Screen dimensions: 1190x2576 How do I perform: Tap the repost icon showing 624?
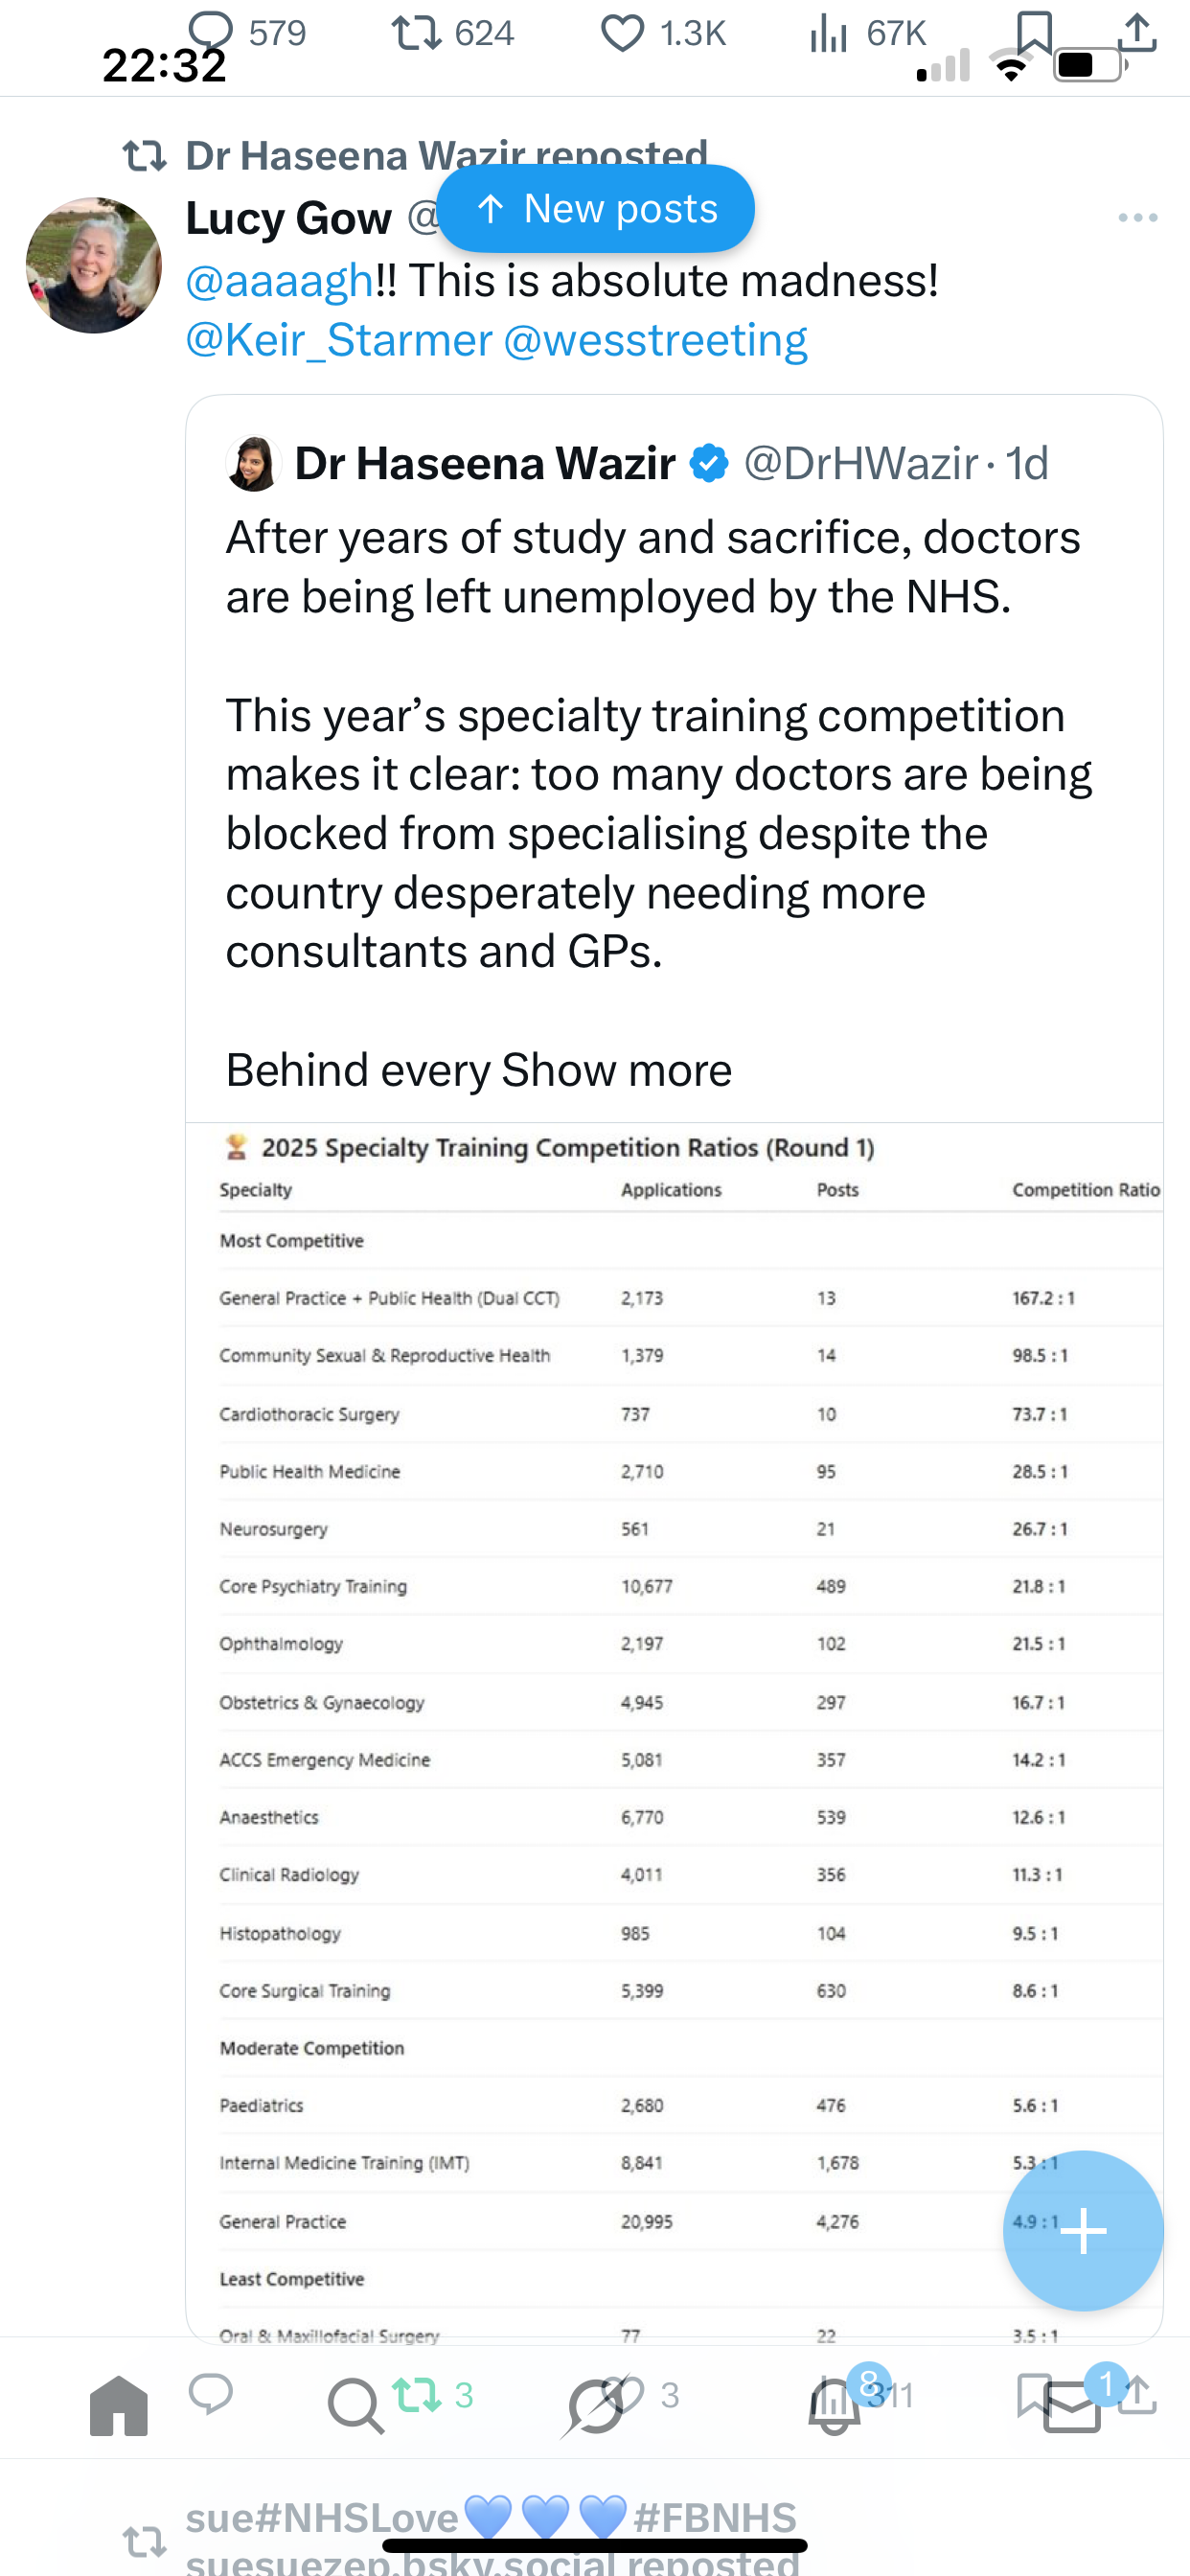point(417,32)
